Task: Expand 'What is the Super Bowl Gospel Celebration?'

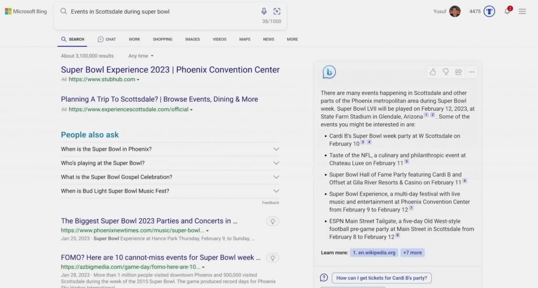Action: click(x=170, y=177)
